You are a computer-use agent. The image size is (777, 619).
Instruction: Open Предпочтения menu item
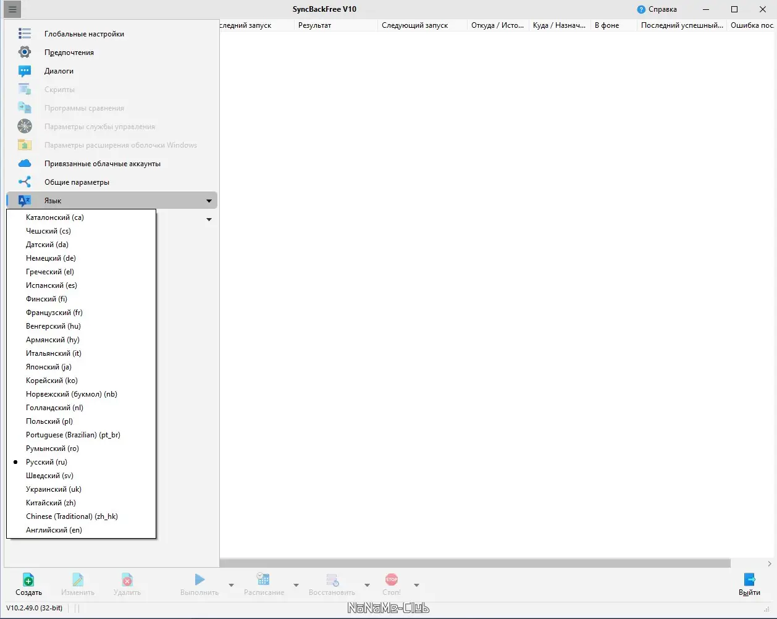tap(111, 52)
